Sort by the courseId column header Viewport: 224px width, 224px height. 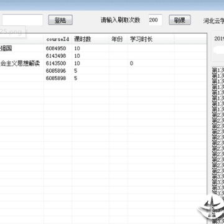pos(58,39)
